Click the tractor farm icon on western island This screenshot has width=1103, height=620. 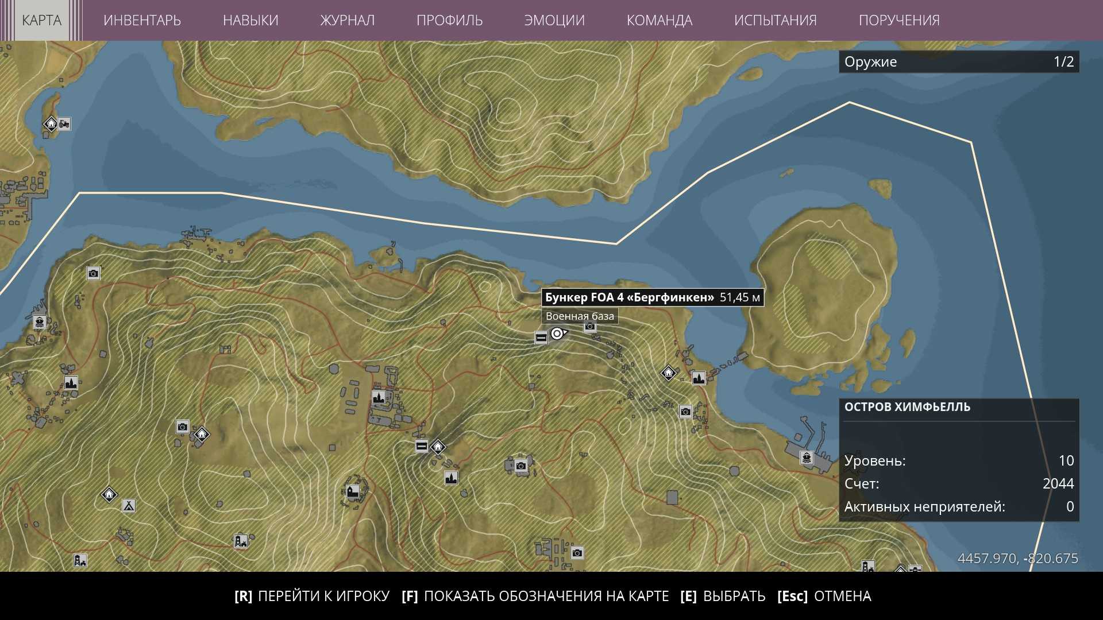pos(64,123)
